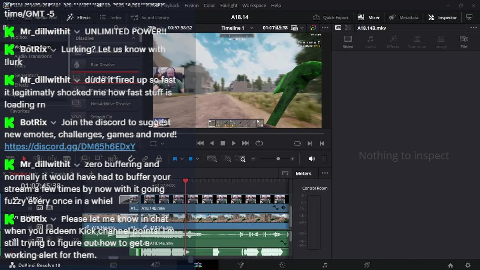
Task: Click full screen viewer icon top right
Action: tap(469, 17)
